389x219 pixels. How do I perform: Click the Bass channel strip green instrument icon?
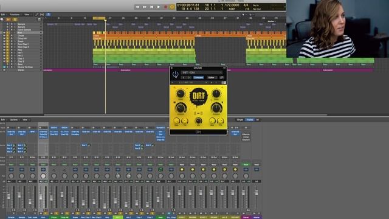click(x=160, y=169)
